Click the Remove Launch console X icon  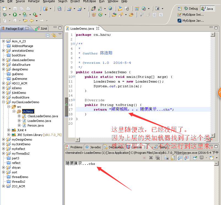[x=151, y=158]
